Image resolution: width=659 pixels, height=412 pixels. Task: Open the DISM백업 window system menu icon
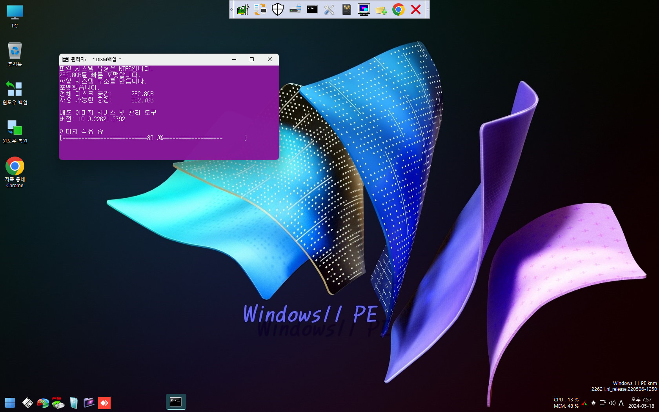(66, 60)
